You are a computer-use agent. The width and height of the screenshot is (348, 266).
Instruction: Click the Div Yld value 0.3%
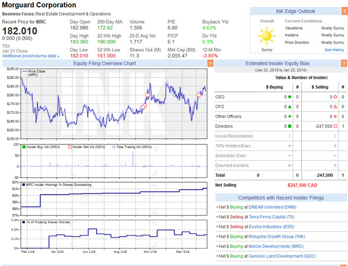click(x=208, y=42)
